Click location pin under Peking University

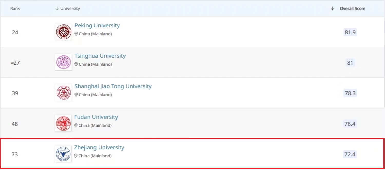(76, 34)
